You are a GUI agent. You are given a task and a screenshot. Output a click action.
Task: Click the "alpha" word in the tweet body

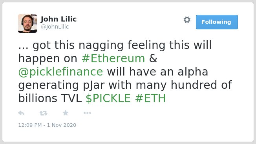click(193, 72)
